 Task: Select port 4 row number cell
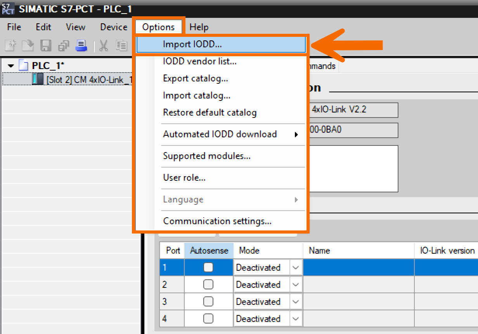click(x=172, y=318)
